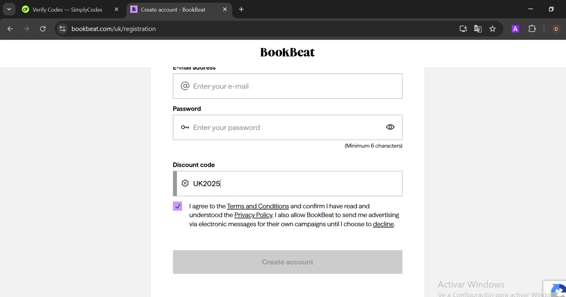This screenshot has height=297, width=566.
Task: Uncheck the terms agreement checkbox
Action: 177,206
